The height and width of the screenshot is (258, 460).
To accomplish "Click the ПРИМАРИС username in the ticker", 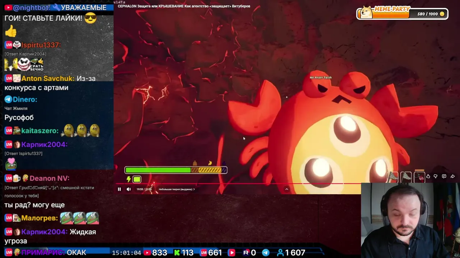I will (x=43, y=253).
